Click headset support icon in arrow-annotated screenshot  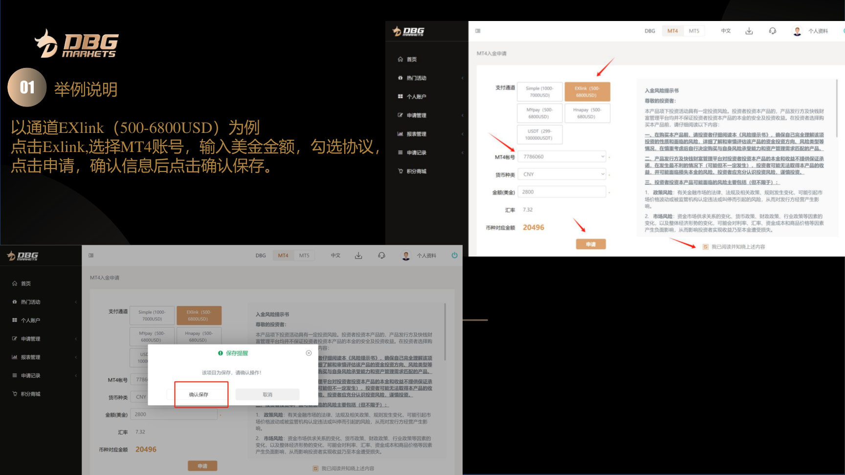click(773, 31)
